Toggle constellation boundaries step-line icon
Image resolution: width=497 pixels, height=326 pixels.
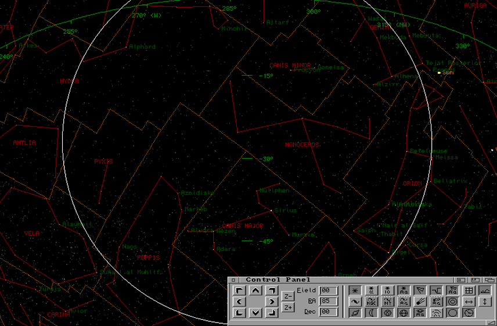click(x=437, y=291)
